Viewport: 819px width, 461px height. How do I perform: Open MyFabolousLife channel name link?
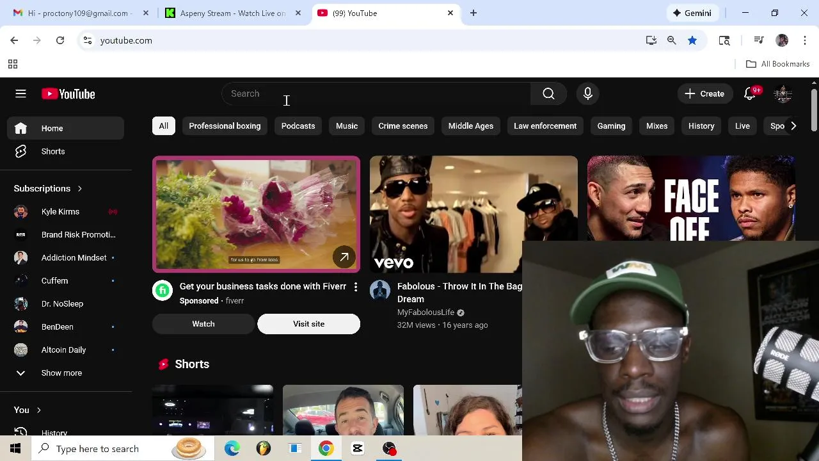[x=425, y=312]
